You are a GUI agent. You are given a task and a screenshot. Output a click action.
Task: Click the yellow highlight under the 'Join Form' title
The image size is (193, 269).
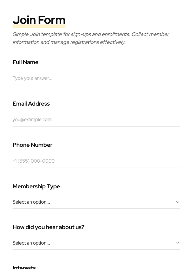(39, 27)
